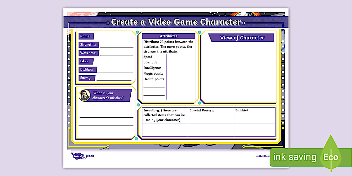Click the 'What is your character's mission?' heading
The image size is (352, 176).
(x=108, y=96)
